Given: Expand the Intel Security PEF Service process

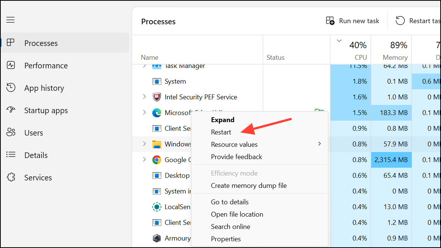Looking at the screenshot, I should 145,97.
